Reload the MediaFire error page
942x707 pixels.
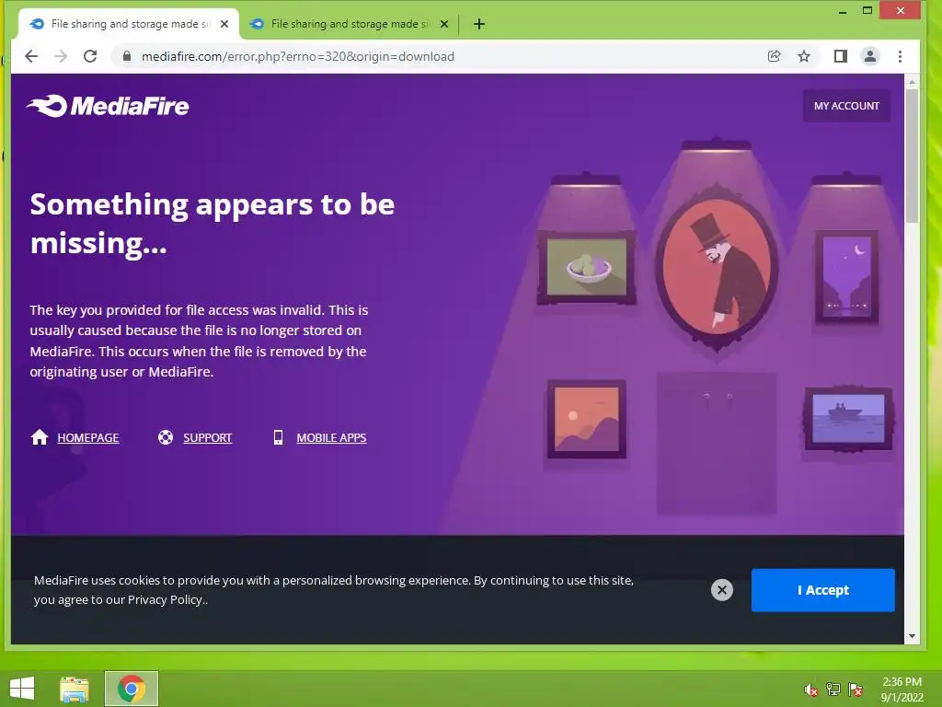click(x=90, y=56)
